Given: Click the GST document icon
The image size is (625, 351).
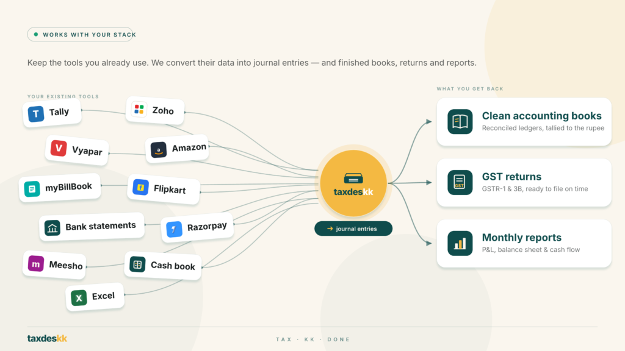Looking at the screenshot, I should click(x=460, y=182).
